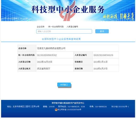Select the 企业名称 search tab

[x=41, y=27]
